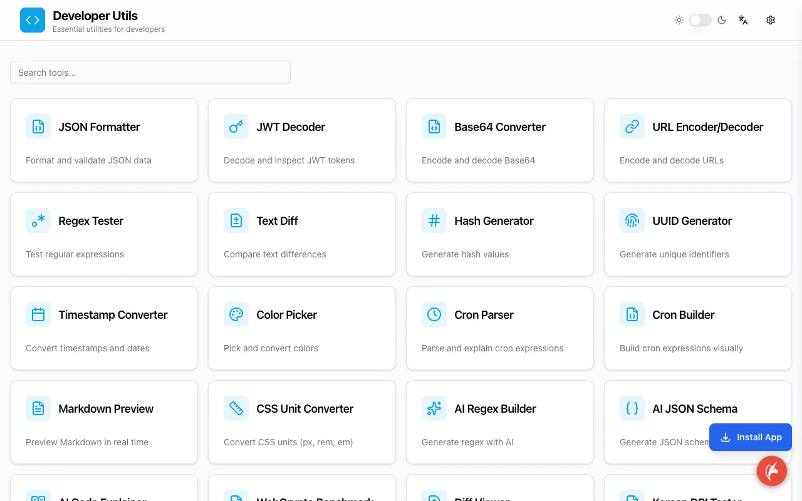
Task: Click the sun light-mode icon
Action: pyautogui.click(x=679, y=20)
